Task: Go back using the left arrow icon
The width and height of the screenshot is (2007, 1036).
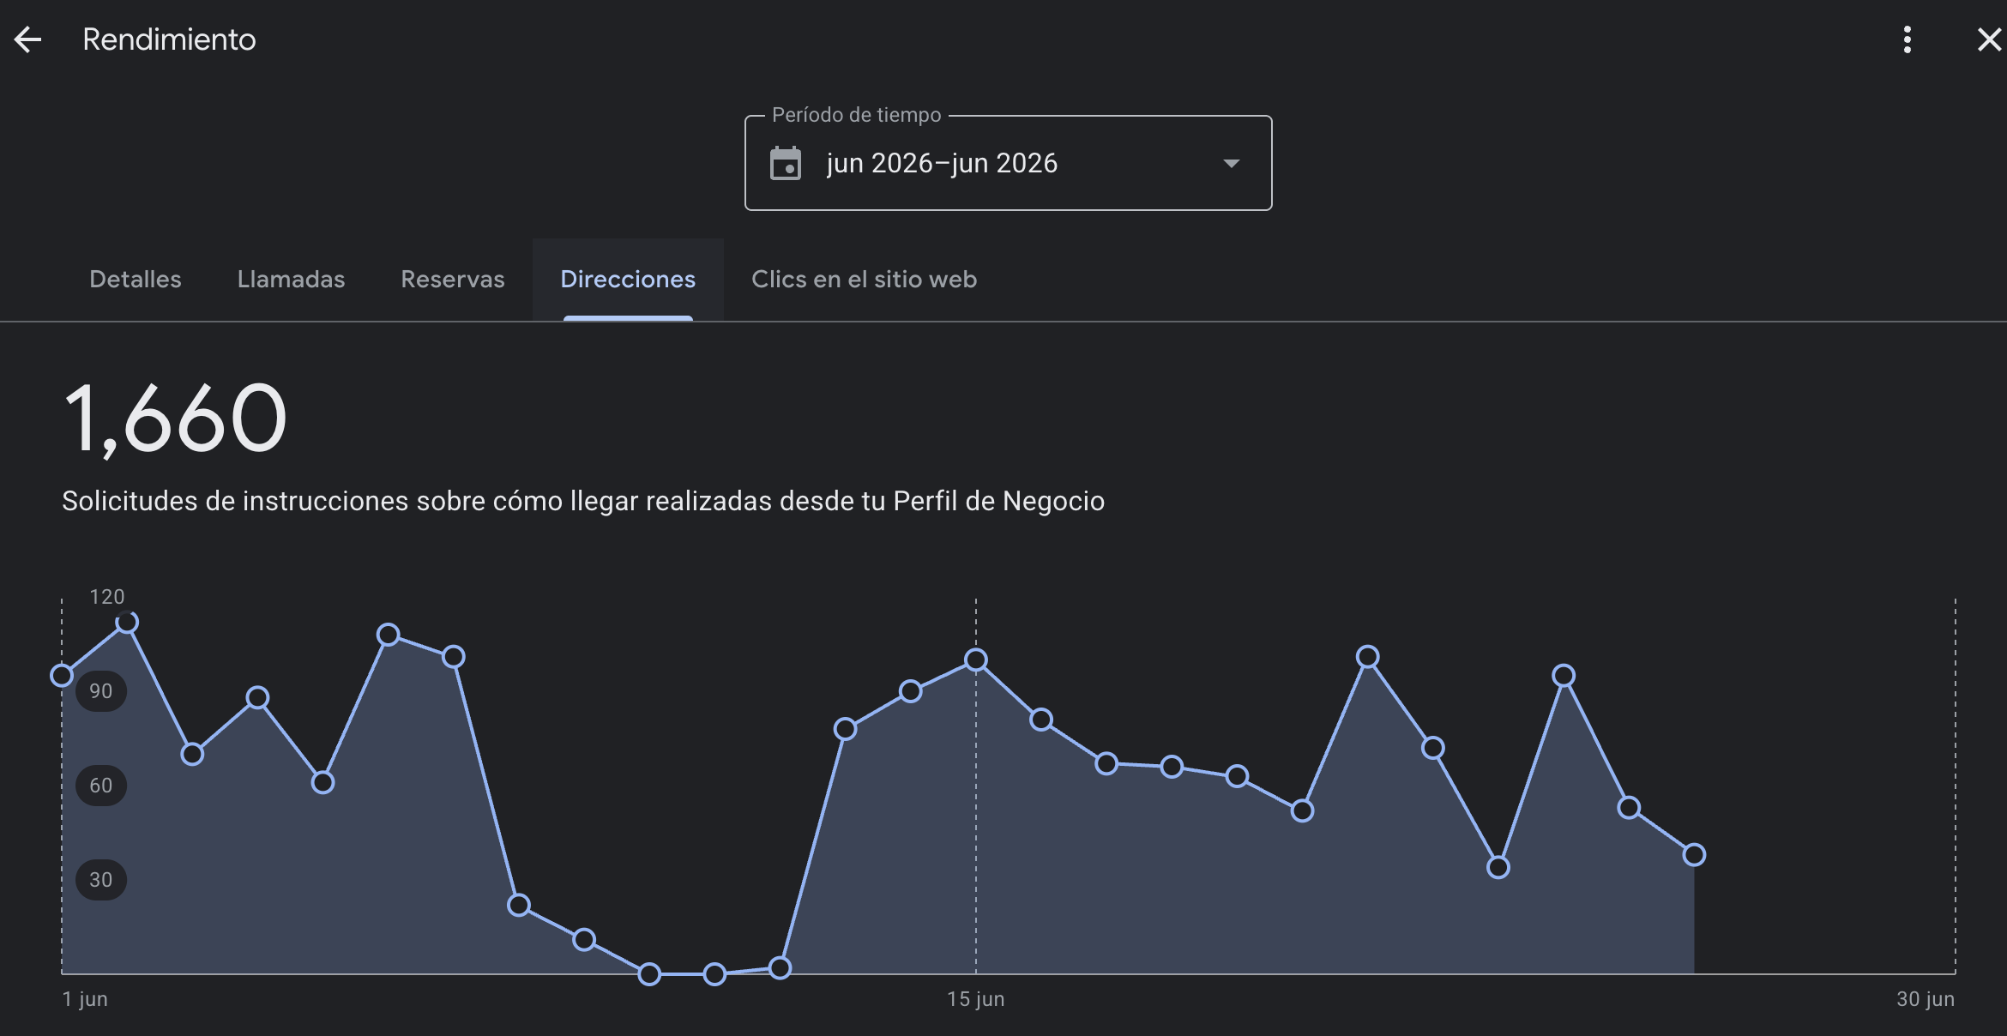Action: 28,39
